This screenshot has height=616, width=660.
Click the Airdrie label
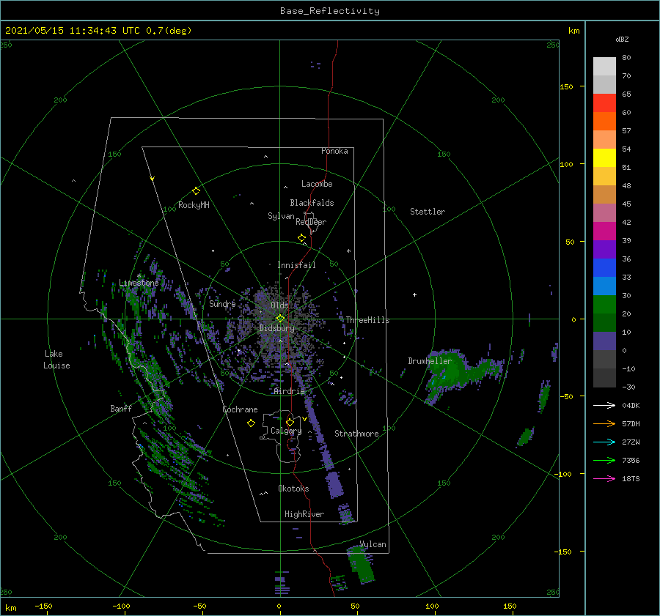click(289, 391)
